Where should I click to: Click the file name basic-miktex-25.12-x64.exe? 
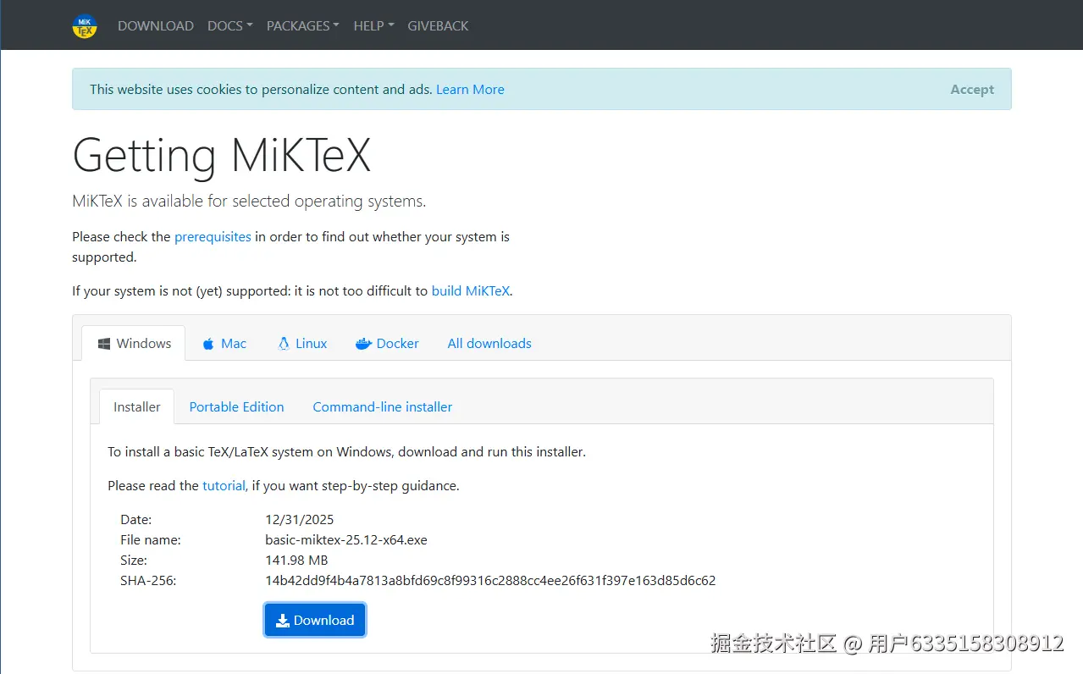pos(346,540)
